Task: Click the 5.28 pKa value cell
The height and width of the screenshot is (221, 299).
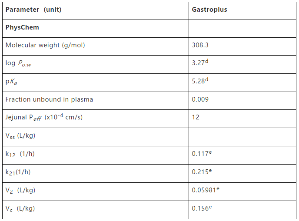Action: 200,81
